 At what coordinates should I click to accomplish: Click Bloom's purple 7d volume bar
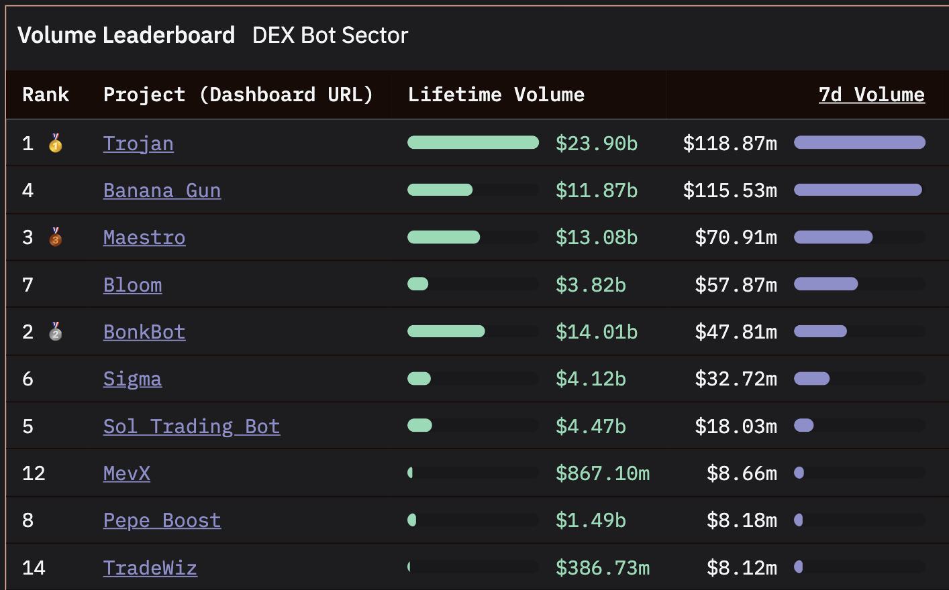tap(826, 284)
